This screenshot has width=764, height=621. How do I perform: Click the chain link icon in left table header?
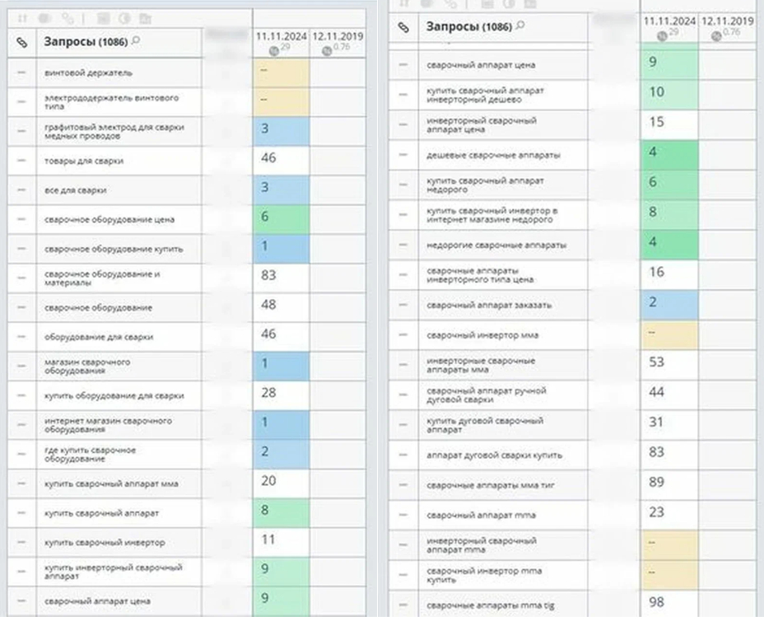(21, 43)
